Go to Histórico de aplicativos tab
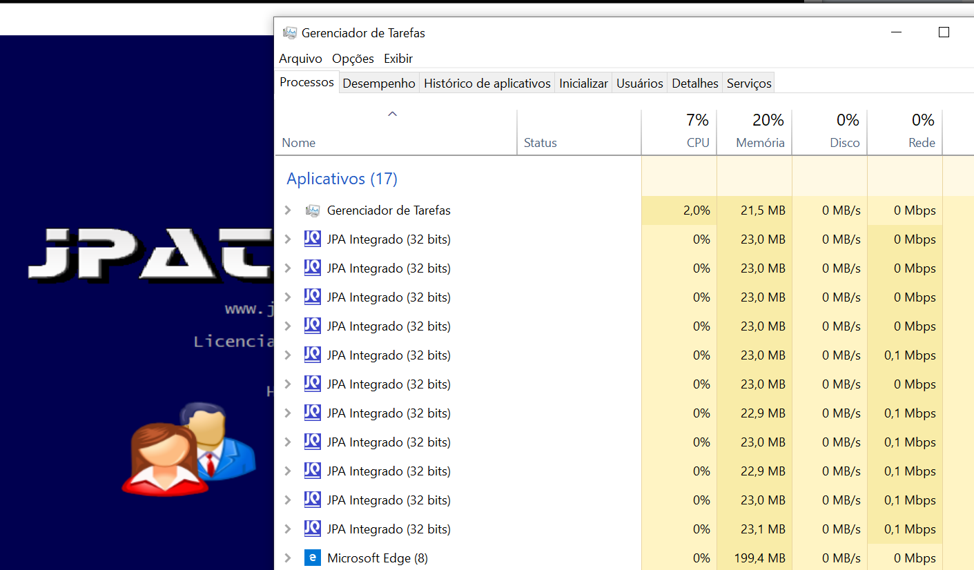The width and height of the screenshot is (974, 570). coord(487,83)
